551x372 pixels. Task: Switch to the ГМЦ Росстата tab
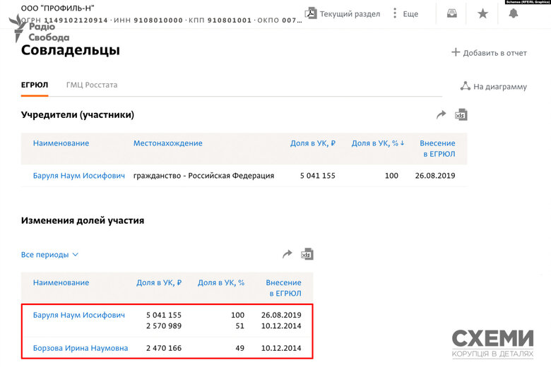[x=92, y=85]
